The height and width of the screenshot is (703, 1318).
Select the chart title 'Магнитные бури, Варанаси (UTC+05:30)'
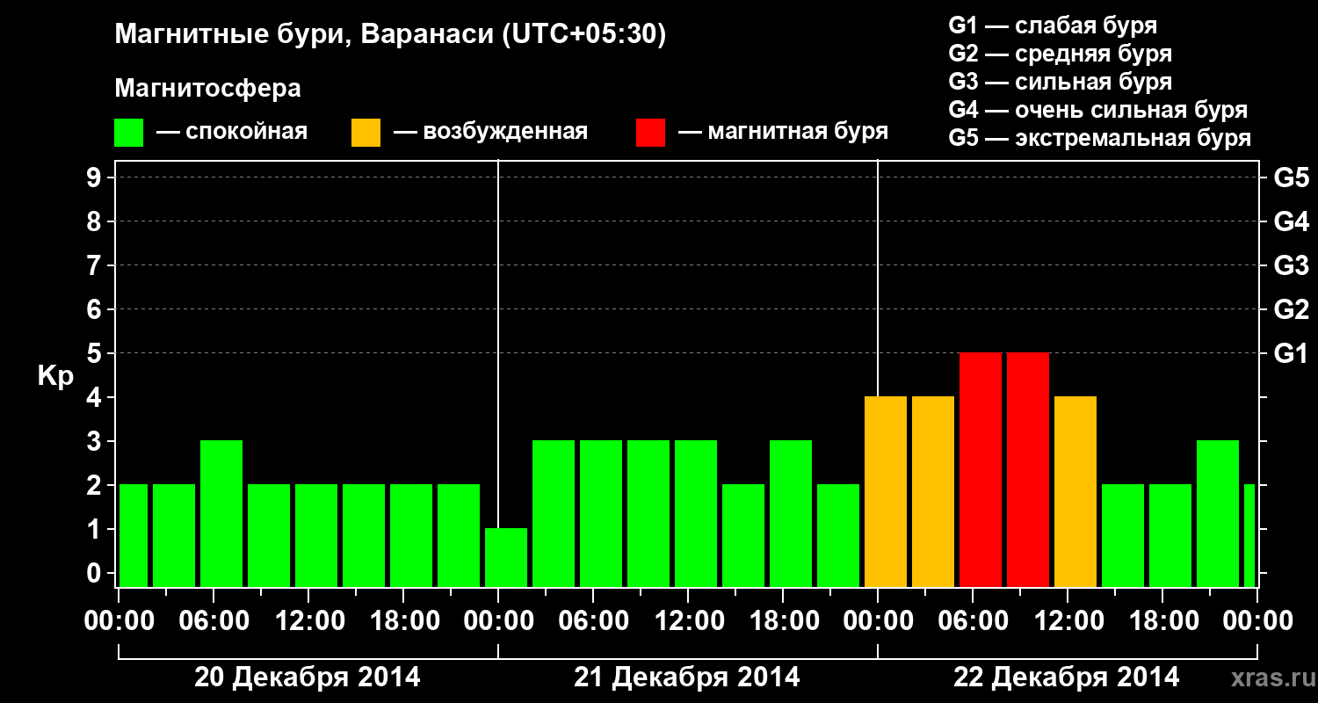pyautogui.click(x=391, y=35)
